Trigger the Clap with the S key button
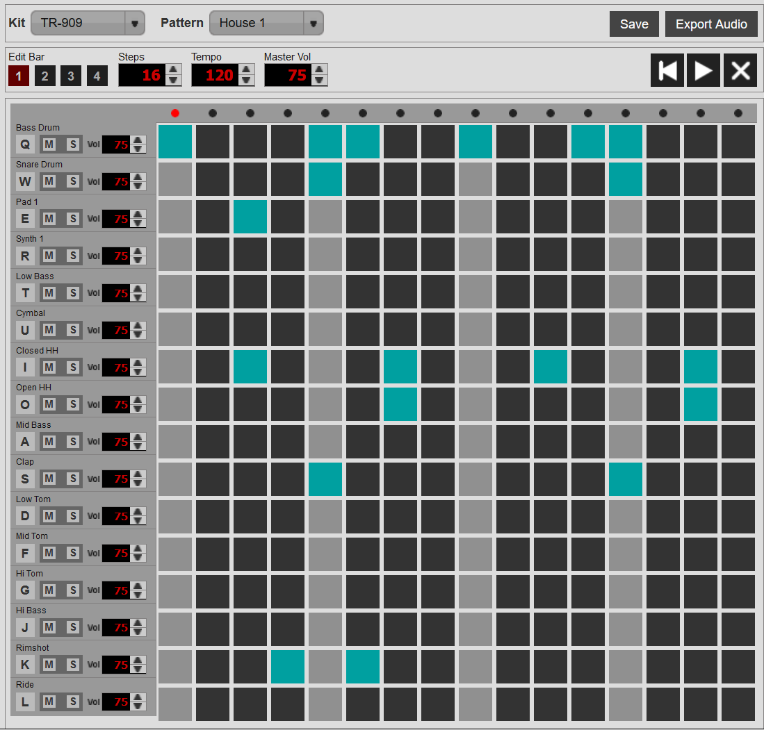 (25, 479)
